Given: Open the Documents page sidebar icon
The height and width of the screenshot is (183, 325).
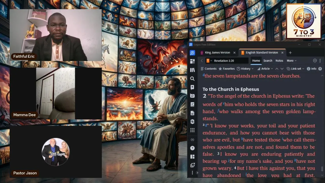Looking at the screenshot, I should (192, 113).
